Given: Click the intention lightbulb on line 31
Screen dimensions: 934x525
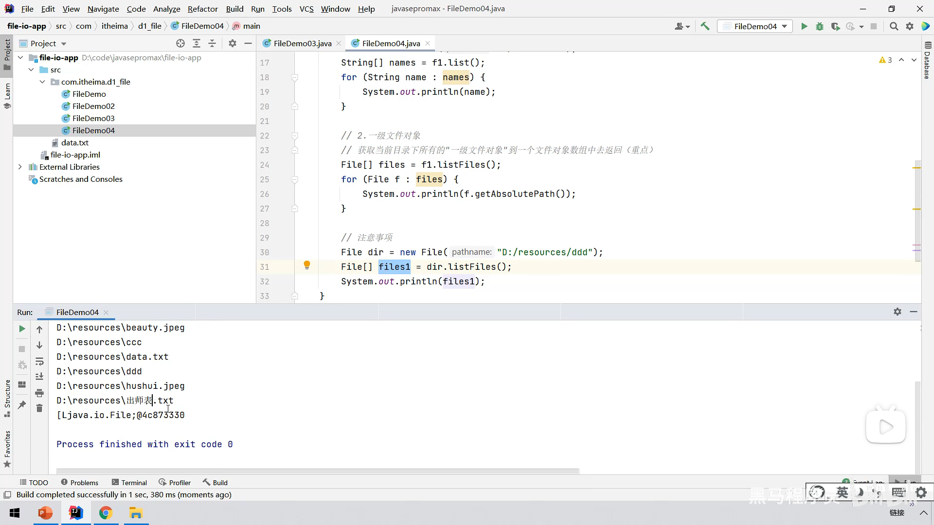Looking at the screenshot, I should 307,265.
